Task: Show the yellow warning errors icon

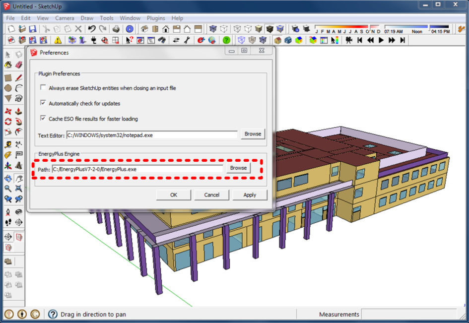Action: coord(58,40)
